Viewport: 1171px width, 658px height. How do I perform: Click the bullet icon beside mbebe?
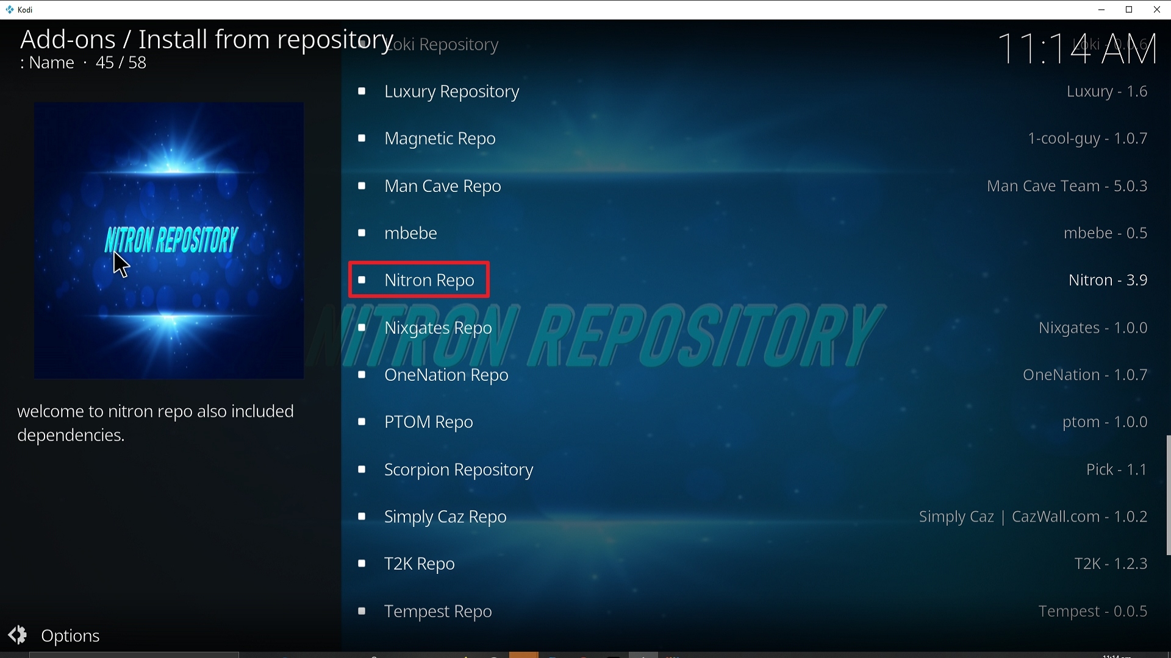[362, 233]
